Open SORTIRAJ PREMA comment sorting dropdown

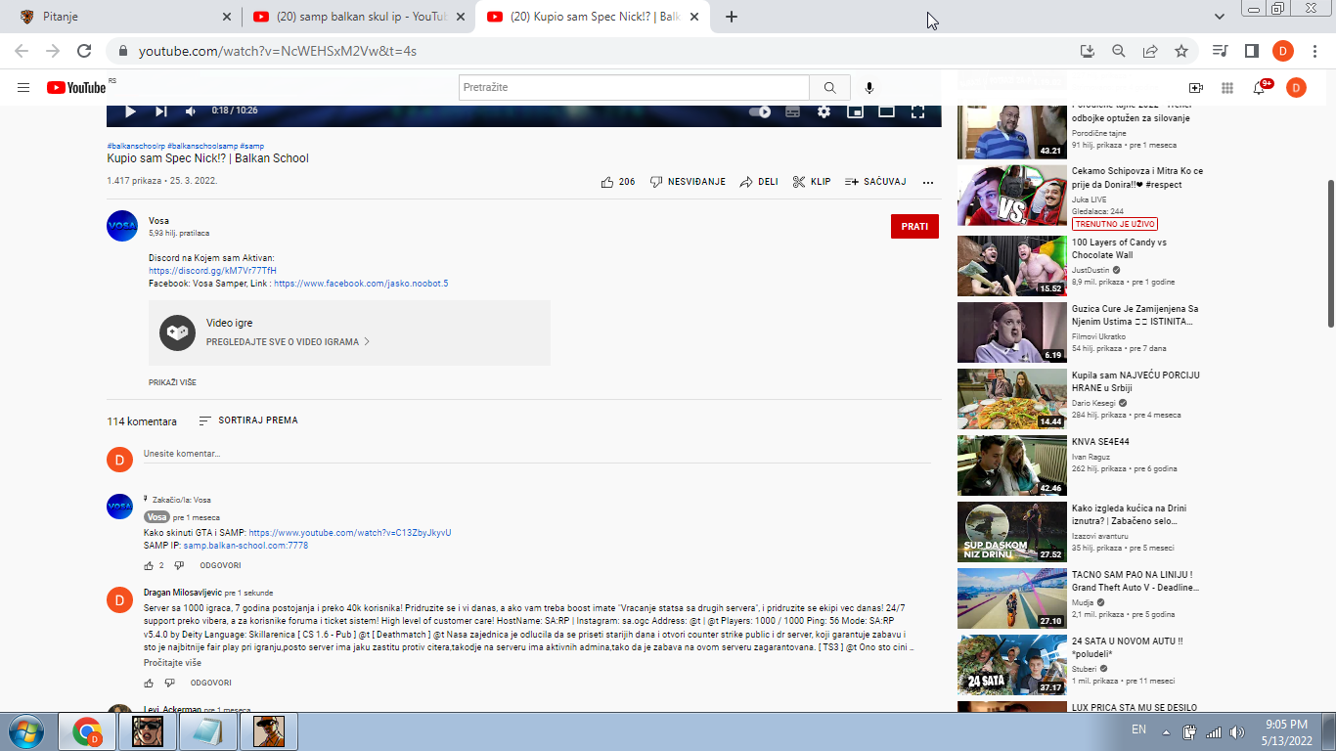(248, 420)
